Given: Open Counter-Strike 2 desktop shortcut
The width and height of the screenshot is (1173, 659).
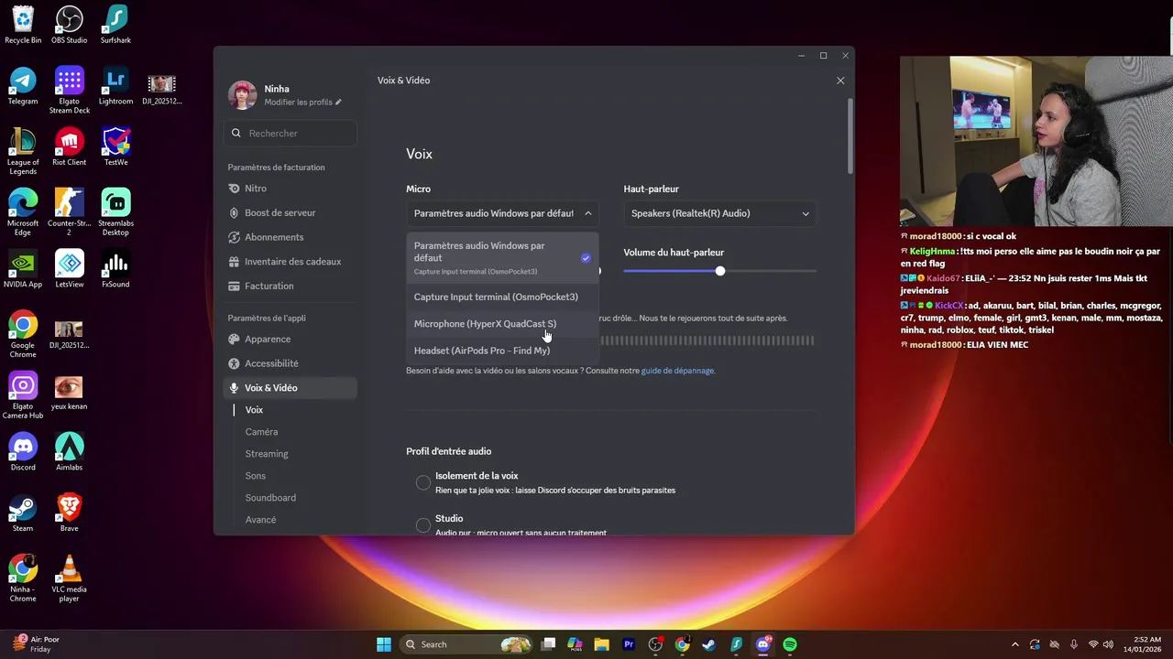Looking at the screenshot, I should 70,212.
